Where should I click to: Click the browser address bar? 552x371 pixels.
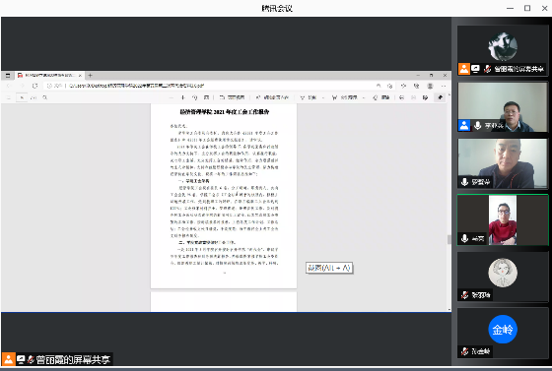tap(211, 86)
